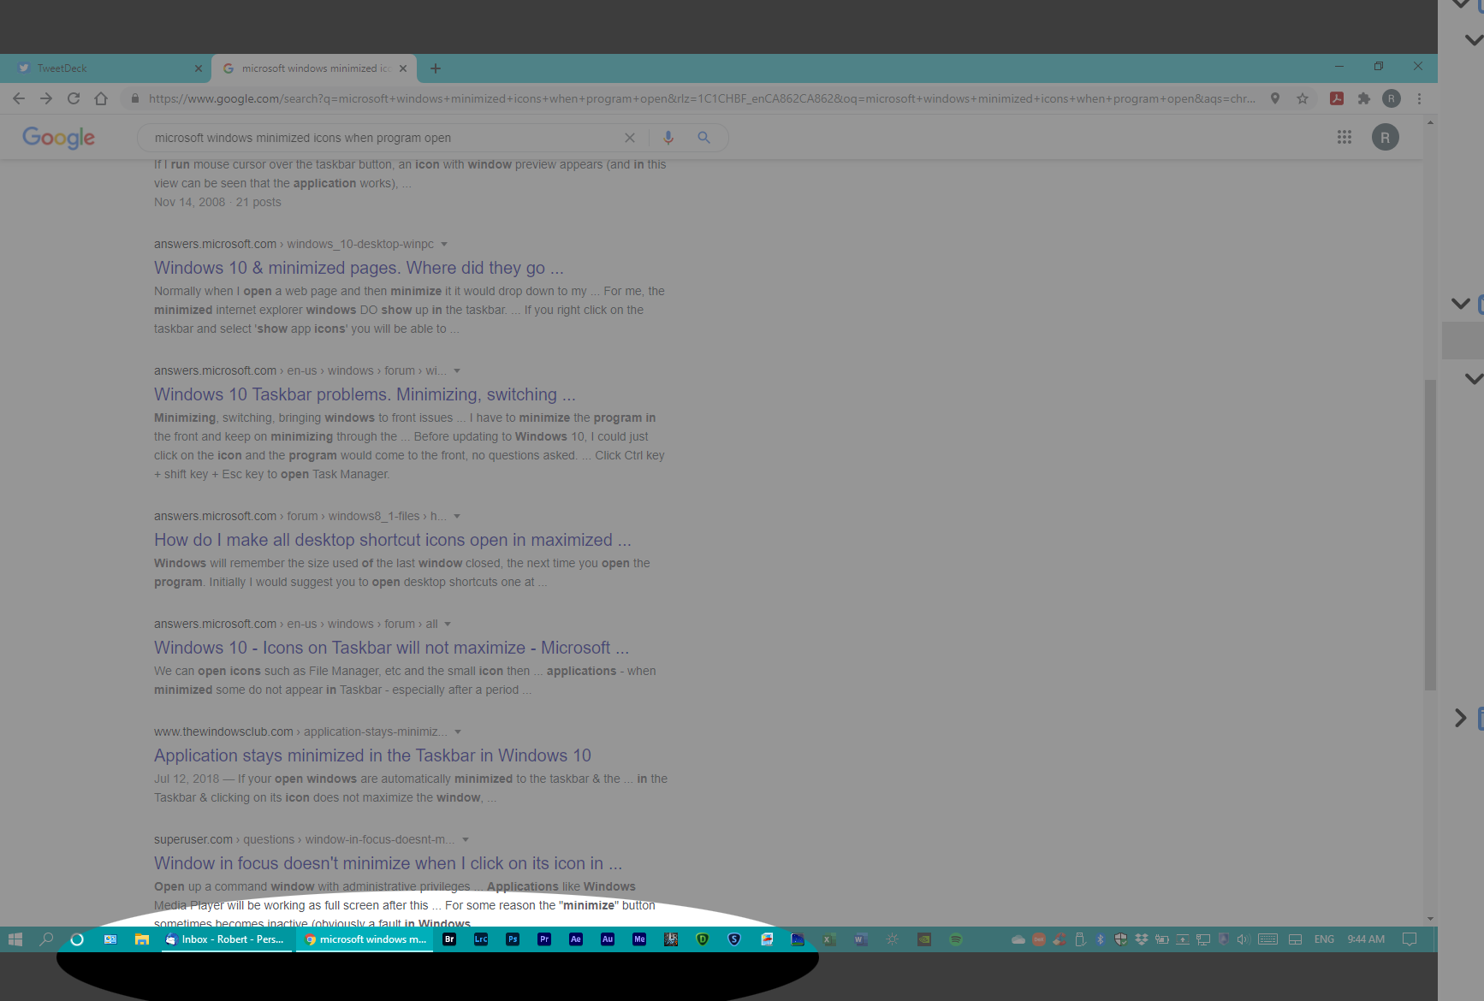Close the TweetDeck tab
The width and height of the screenshot is (1484, 1001).
[x=199, y=68]
